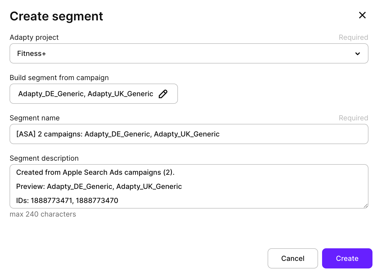
Task: Click the Create segment dialog title
Action: [x=56, y=16]
